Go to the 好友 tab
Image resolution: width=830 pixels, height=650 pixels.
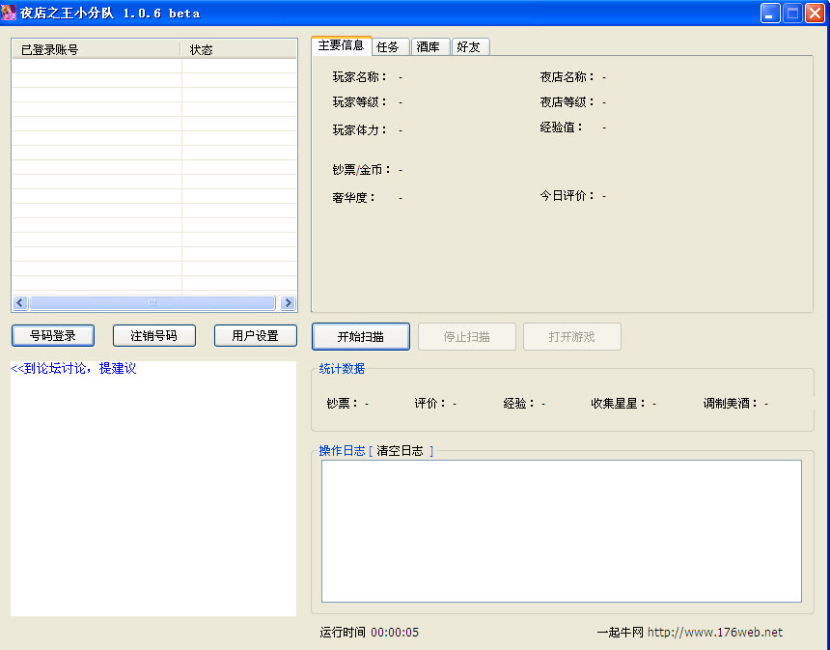(468, 47)
